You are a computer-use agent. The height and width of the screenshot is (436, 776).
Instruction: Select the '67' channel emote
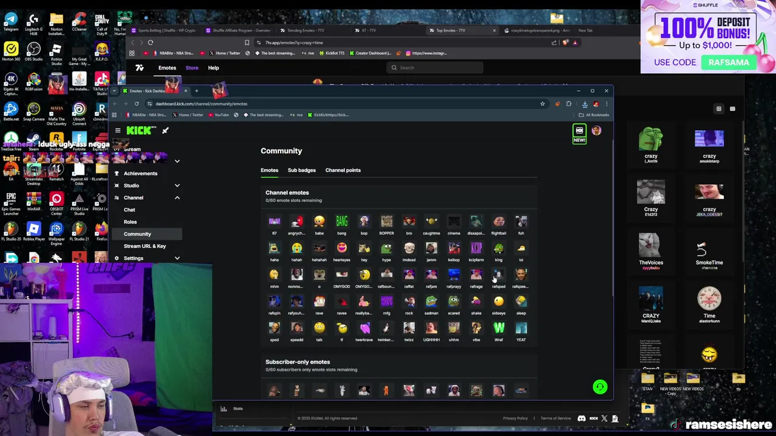point(274,222)
